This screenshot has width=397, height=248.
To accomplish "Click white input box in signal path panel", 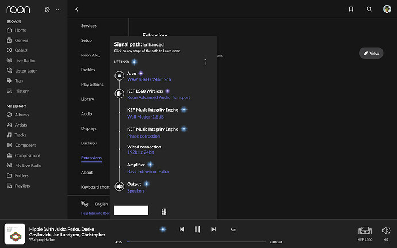I will [x=131, y=210].
